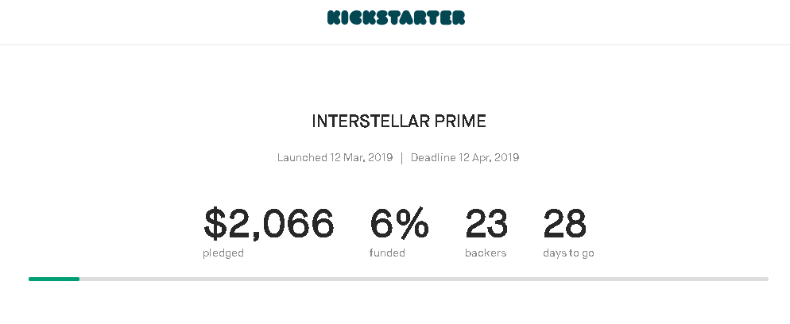Click the horizontal divider line below the header
The width and height of the screenshot is (790, 324).
point(395,44)
